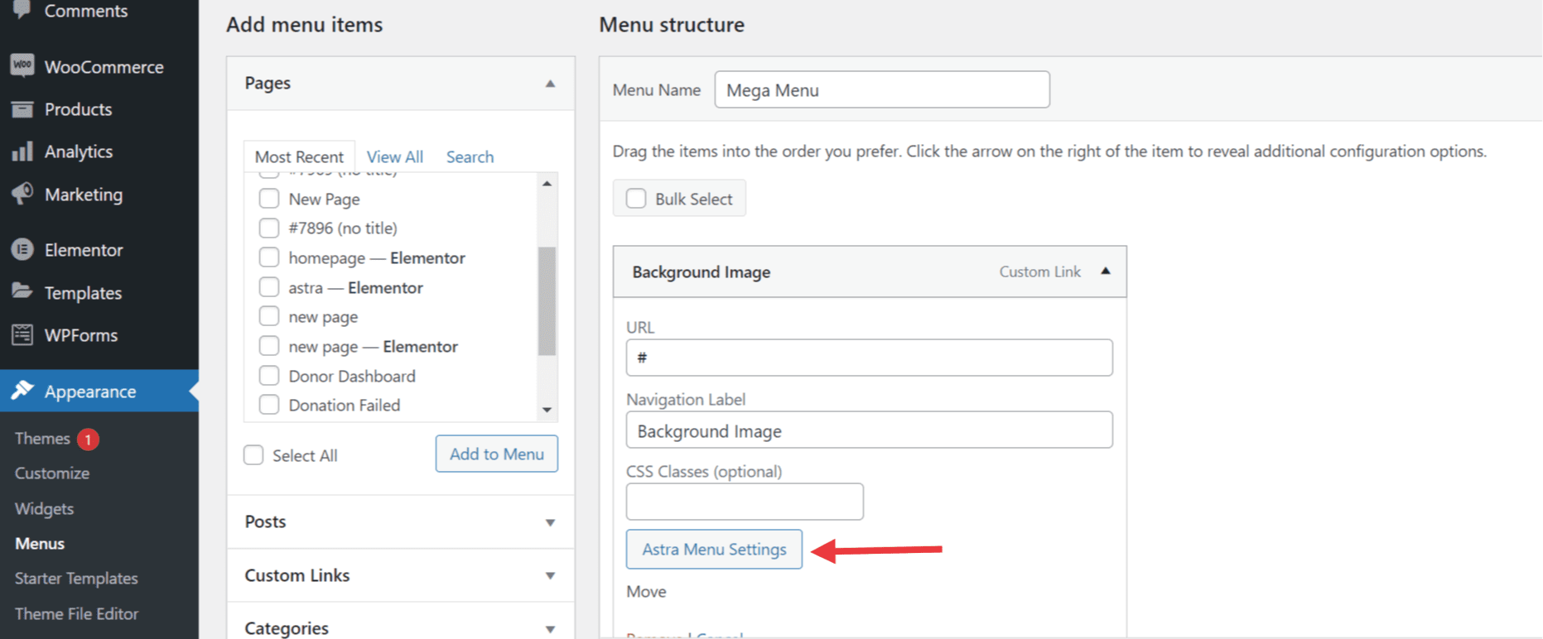Click the Products archive box icon
This screenshot has height=639, width=1543.
coord(22,109)
